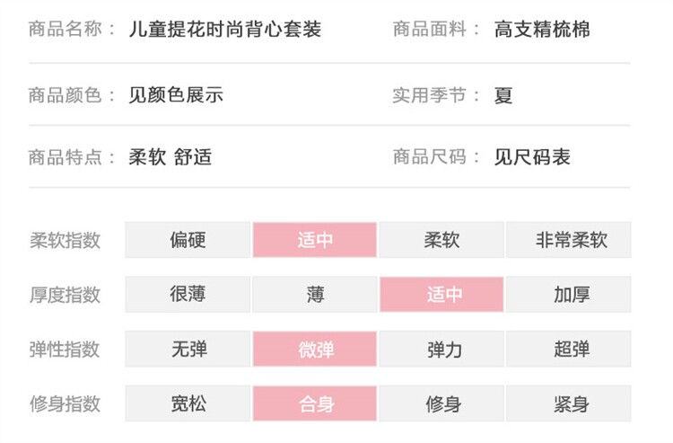Pick 非常柔软 softness option
Image resolution: width=673 pixels, height=443 pixels.
pos(570,240)
